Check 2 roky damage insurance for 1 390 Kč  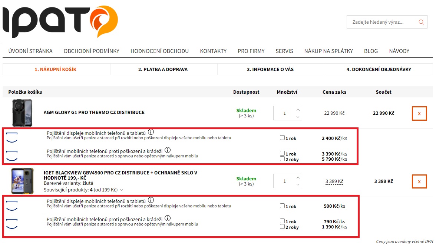point(282,226)
